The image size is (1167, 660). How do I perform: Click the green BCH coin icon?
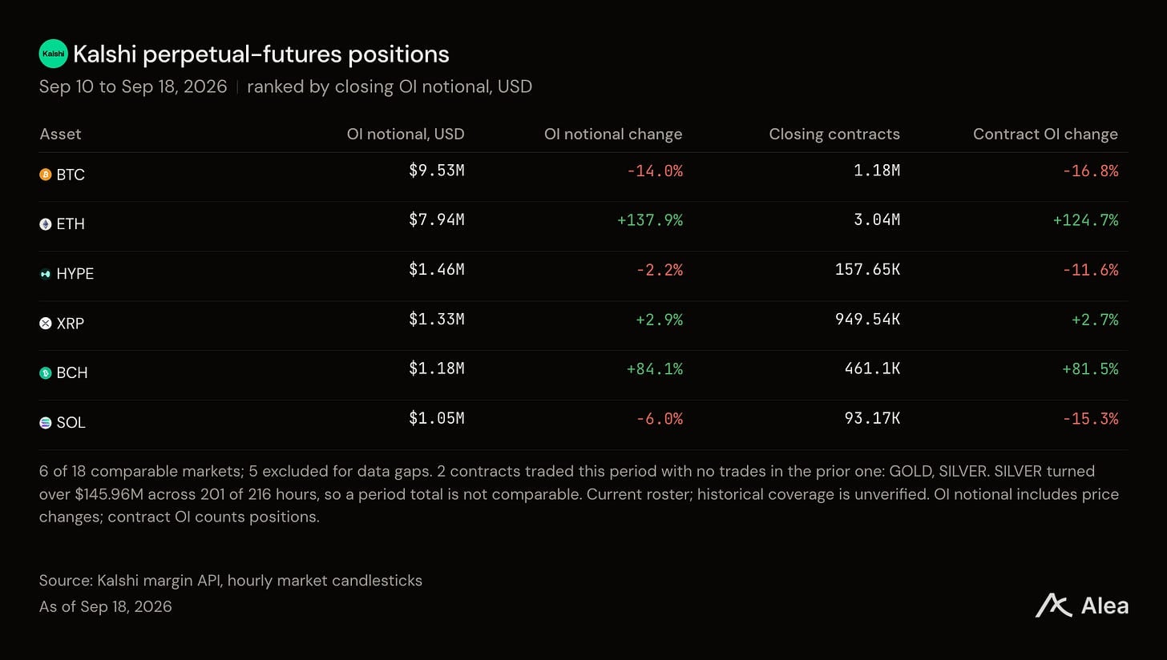(x=46, y=373)
